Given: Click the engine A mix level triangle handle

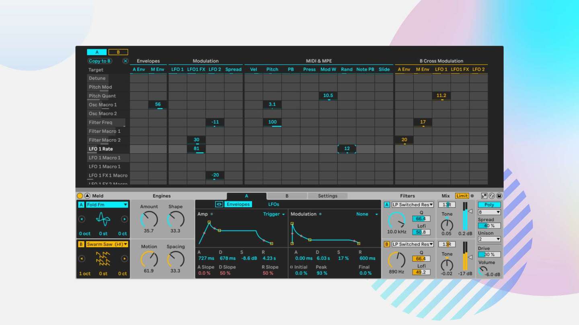Looking at the screenshot, I should click(470, 211).
